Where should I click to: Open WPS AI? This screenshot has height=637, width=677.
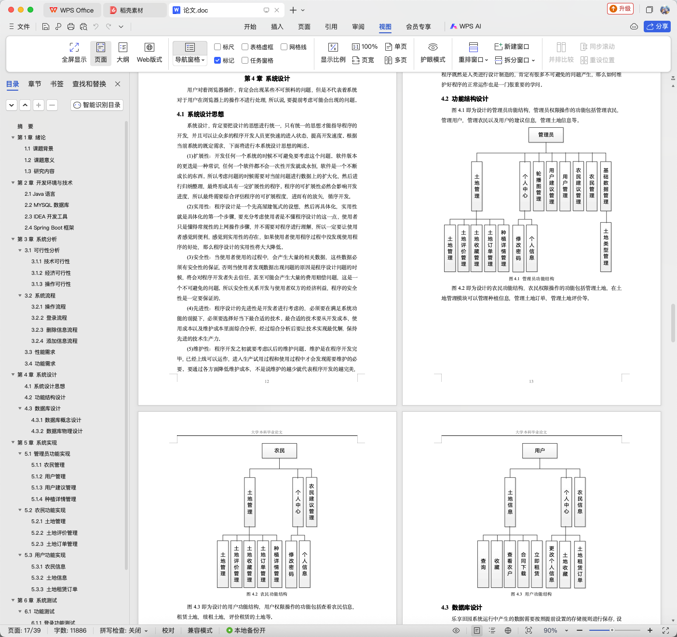[x=466, y=27]
